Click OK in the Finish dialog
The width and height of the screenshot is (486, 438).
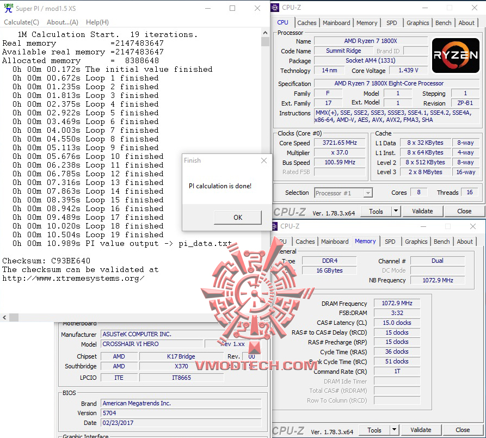[x=237, y=217]
